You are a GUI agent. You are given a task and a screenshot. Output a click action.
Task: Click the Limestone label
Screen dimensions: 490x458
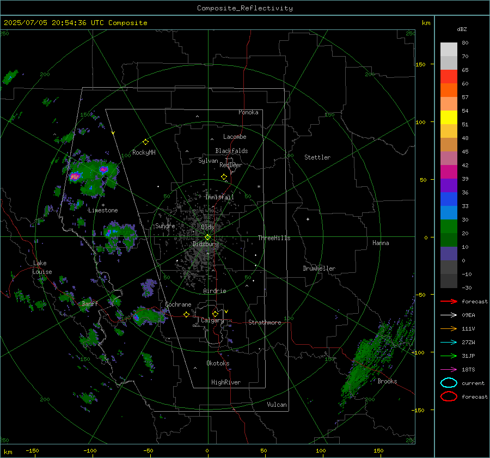[x=103, y=210]
